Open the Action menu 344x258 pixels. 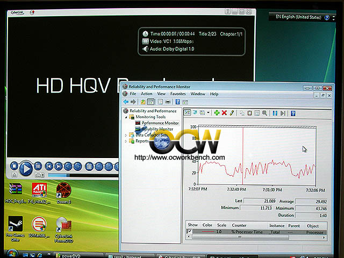tap(146, 94)
